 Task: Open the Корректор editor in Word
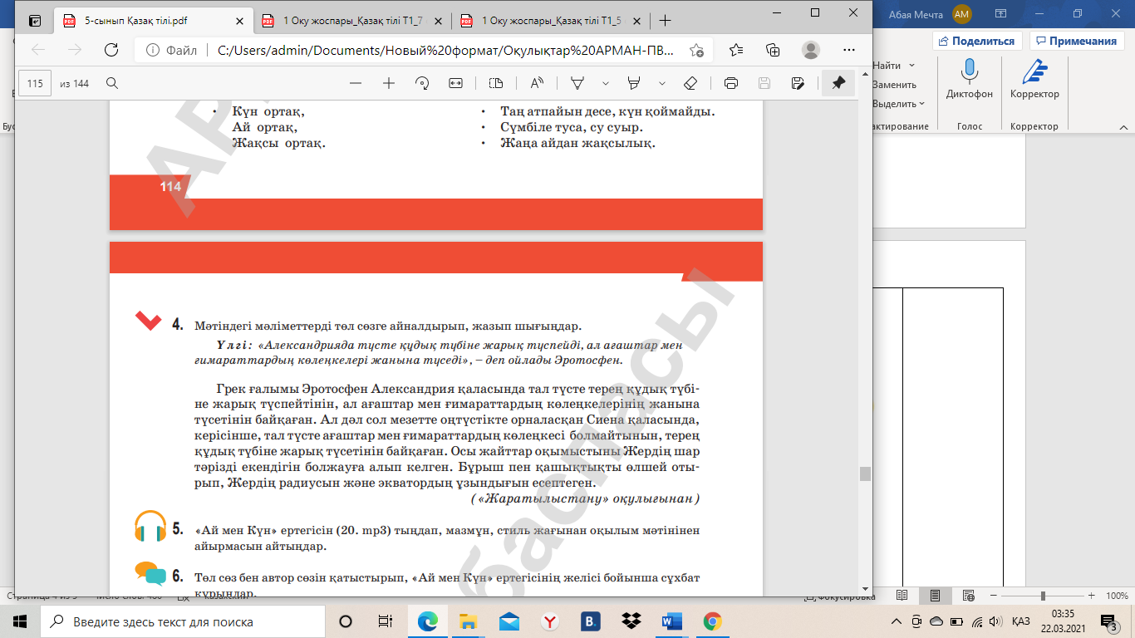pyautogui.click(x=1034, y=78)
